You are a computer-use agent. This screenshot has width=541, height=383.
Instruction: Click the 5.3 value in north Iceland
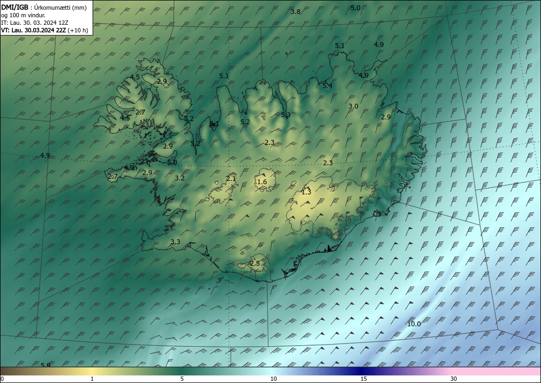[286, 115]
